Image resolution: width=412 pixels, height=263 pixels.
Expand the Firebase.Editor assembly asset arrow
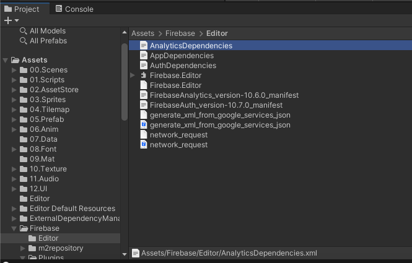(x=133, y=75)
